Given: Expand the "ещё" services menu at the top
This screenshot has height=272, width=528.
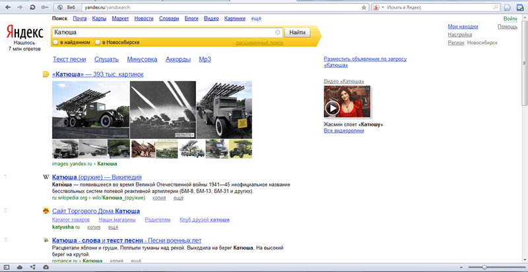Looking at the screenshot, I should tap(256, 19).
